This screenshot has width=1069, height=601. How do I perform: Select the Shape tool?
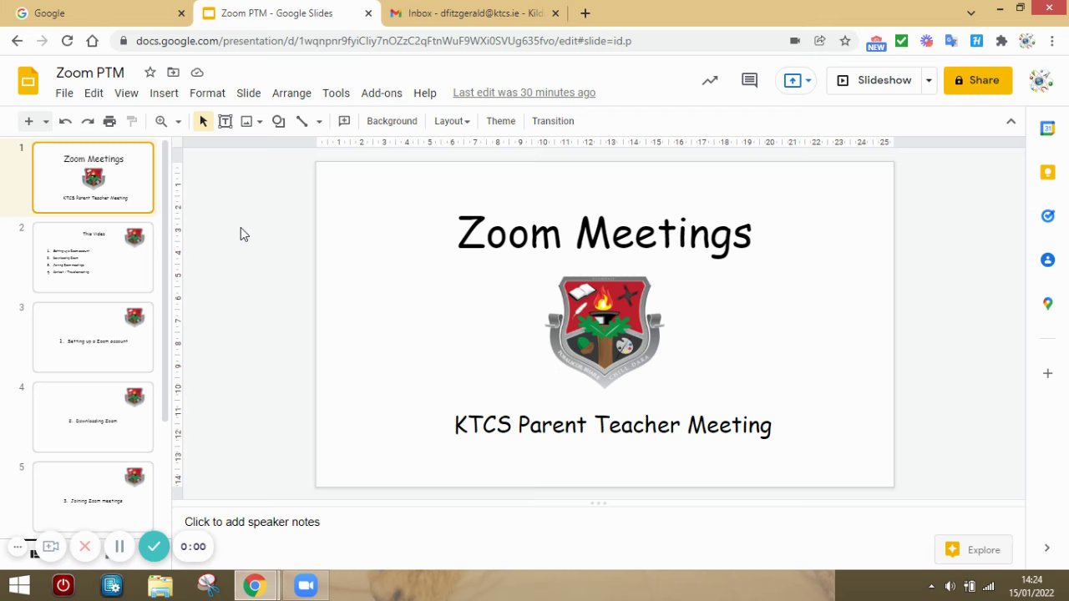279,121
